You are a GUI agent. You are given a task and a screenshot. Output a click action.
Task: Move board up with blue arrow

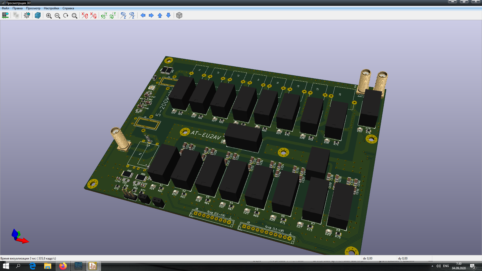[160, 15]
